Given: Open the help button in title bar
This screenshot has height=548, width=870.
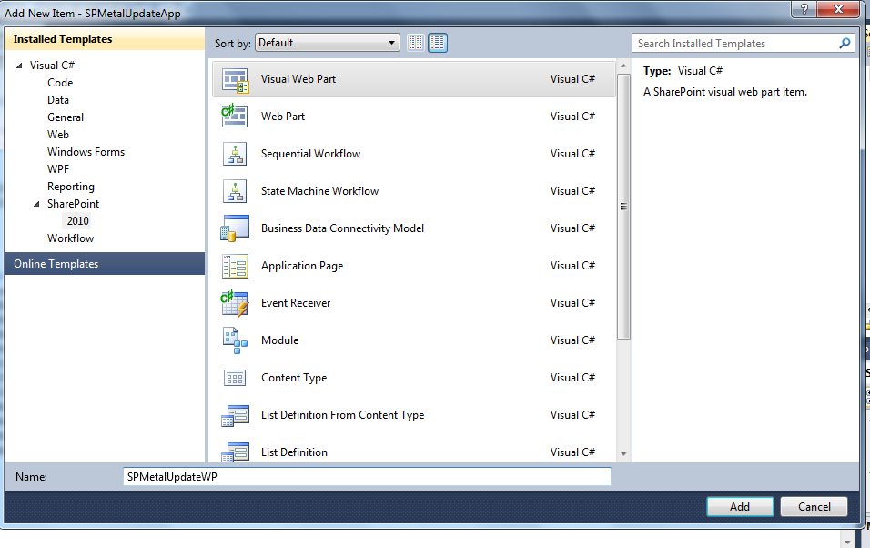Looking at the screenshot, I should coord(804,8).
